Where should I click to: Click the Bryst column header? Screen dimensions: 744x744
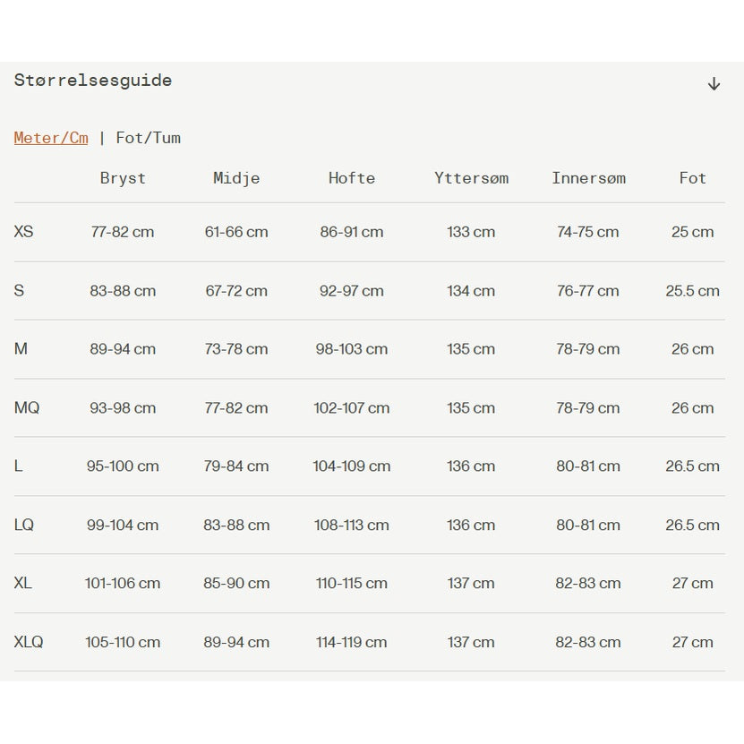coord(123,178)
